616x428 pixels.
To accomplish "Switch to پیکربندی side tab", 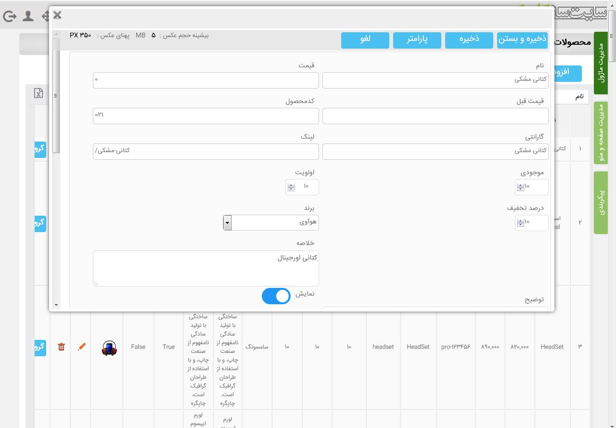I will [x=601, y=203].
